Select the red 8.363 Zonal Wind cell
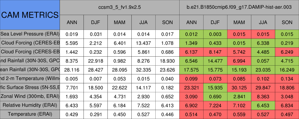 click(x=263, y=96)
